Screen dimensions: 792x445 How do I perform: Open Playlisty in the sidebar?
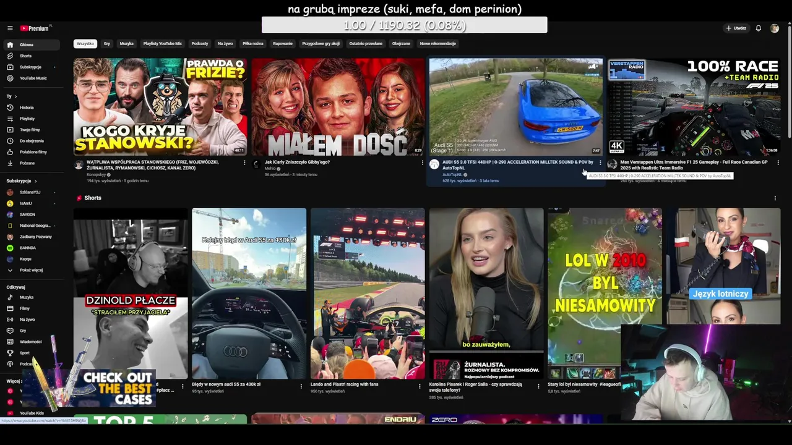pyautogui.click(x=27, y=119)
